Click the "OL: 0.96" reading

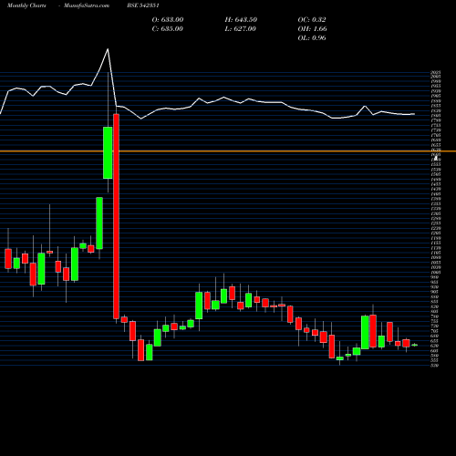(x=312, y=37)
